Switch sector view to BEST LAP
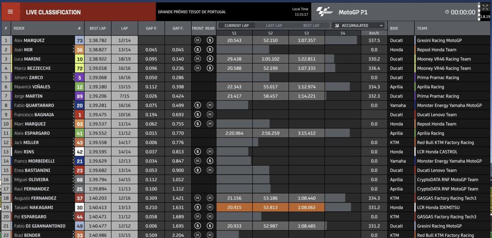Screen dimensions: 492x238 [311, 26]
